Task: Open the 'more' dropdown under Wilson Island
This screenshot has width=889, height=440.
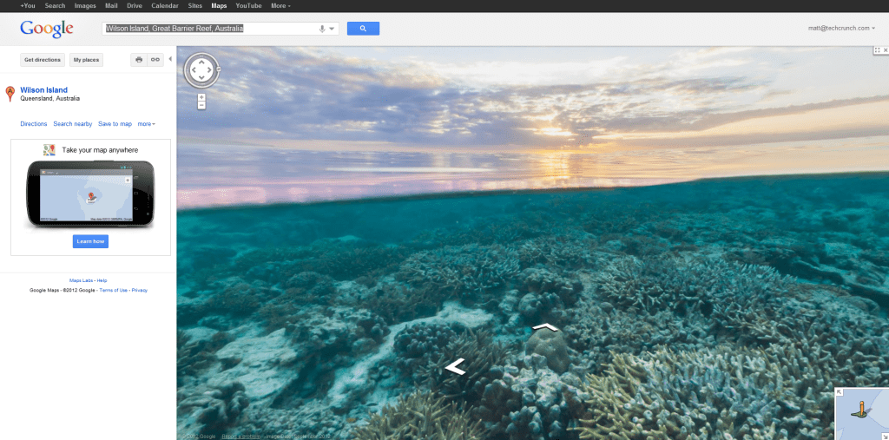Action: point(146,123)
